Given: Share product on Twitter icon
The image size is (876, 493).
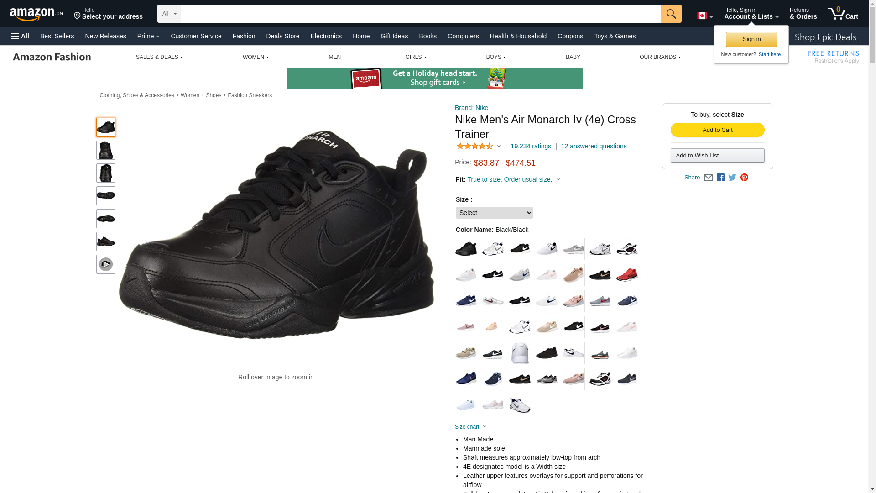Looking at the screenshot, I should [732, 178].
